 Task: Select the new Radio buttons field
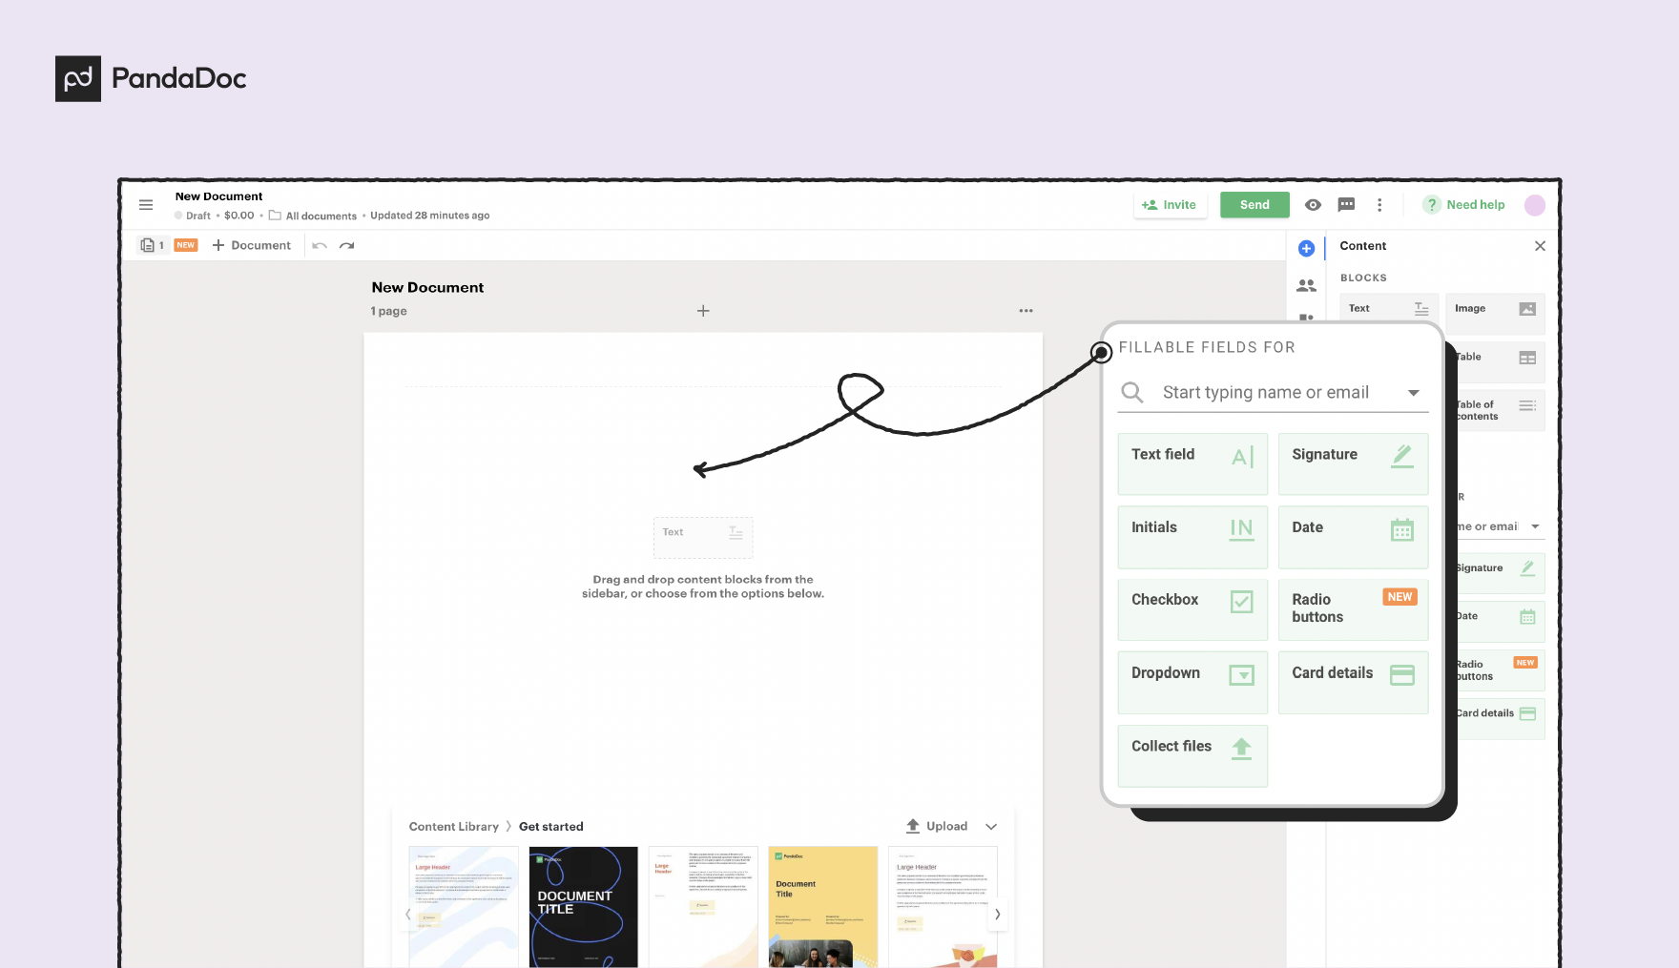pyautogui.click(x=1353, y=609)
